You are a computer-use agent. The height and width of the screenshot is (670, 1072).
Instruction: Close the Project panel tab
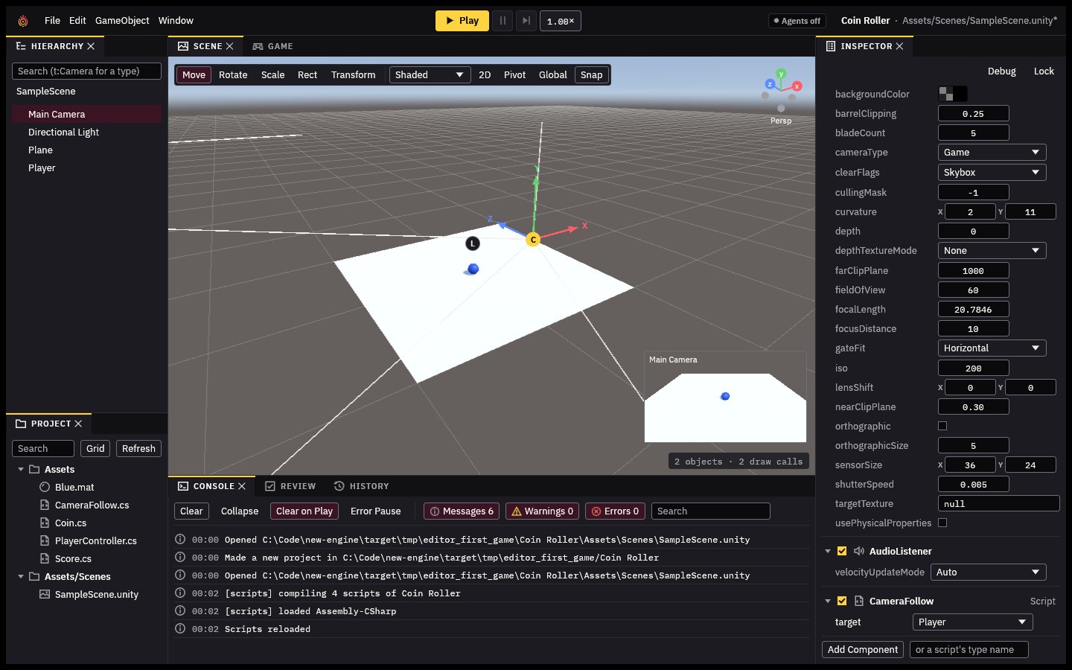click(78, 424)
